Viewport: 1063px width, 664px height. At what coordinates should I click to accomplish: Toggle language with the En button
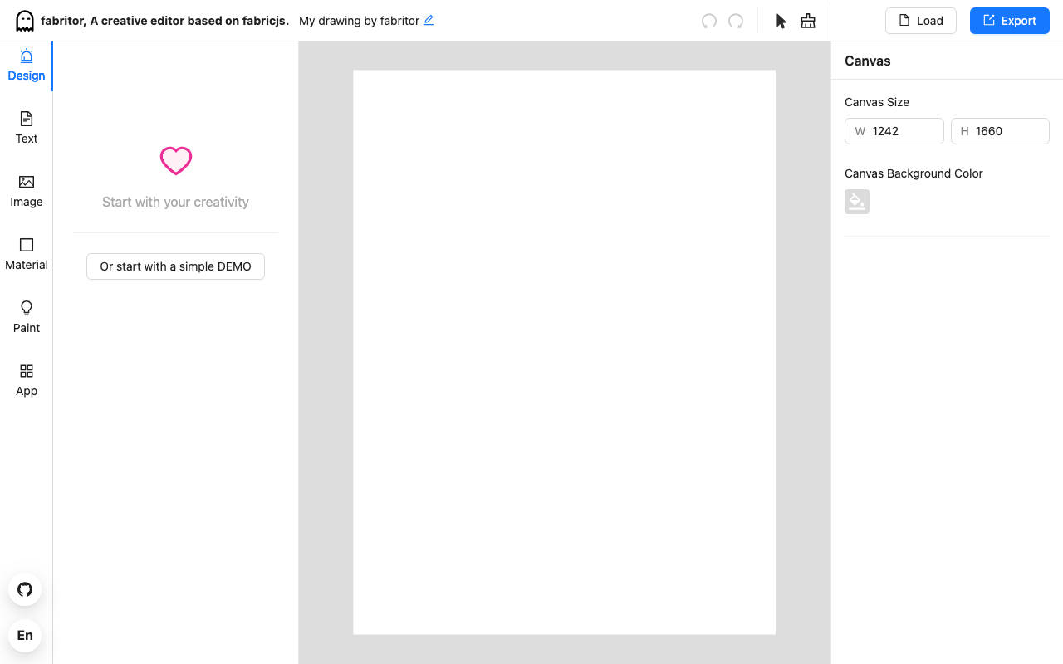(x=25, y=635)
